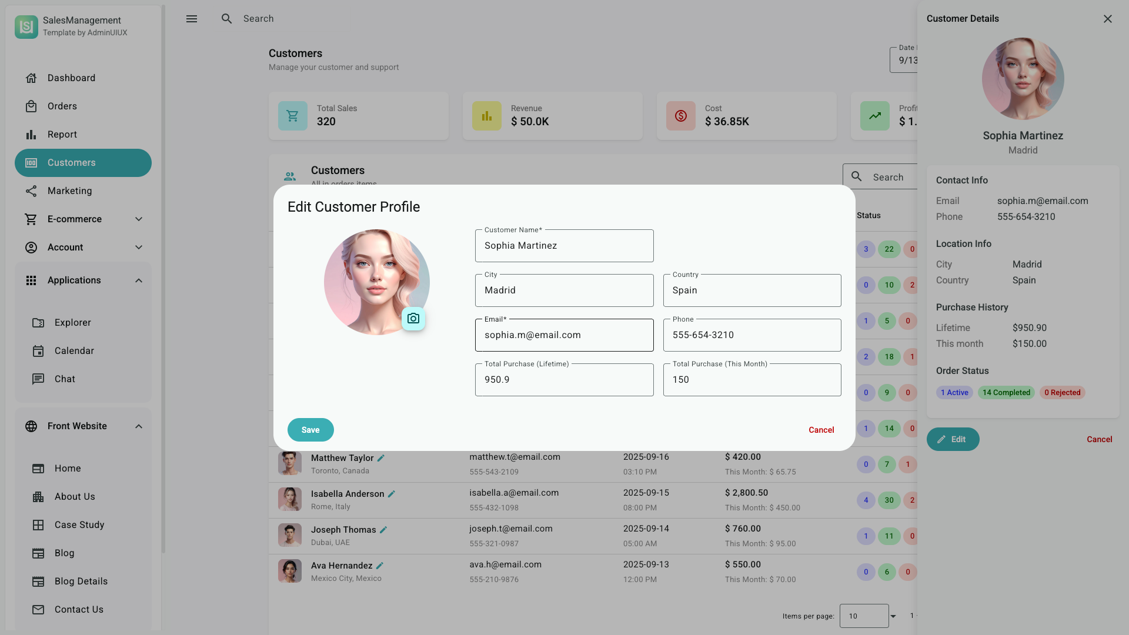Click edit pencil next to Isabella Anderson
This screenshot has width=1129, height=635.
392,494
